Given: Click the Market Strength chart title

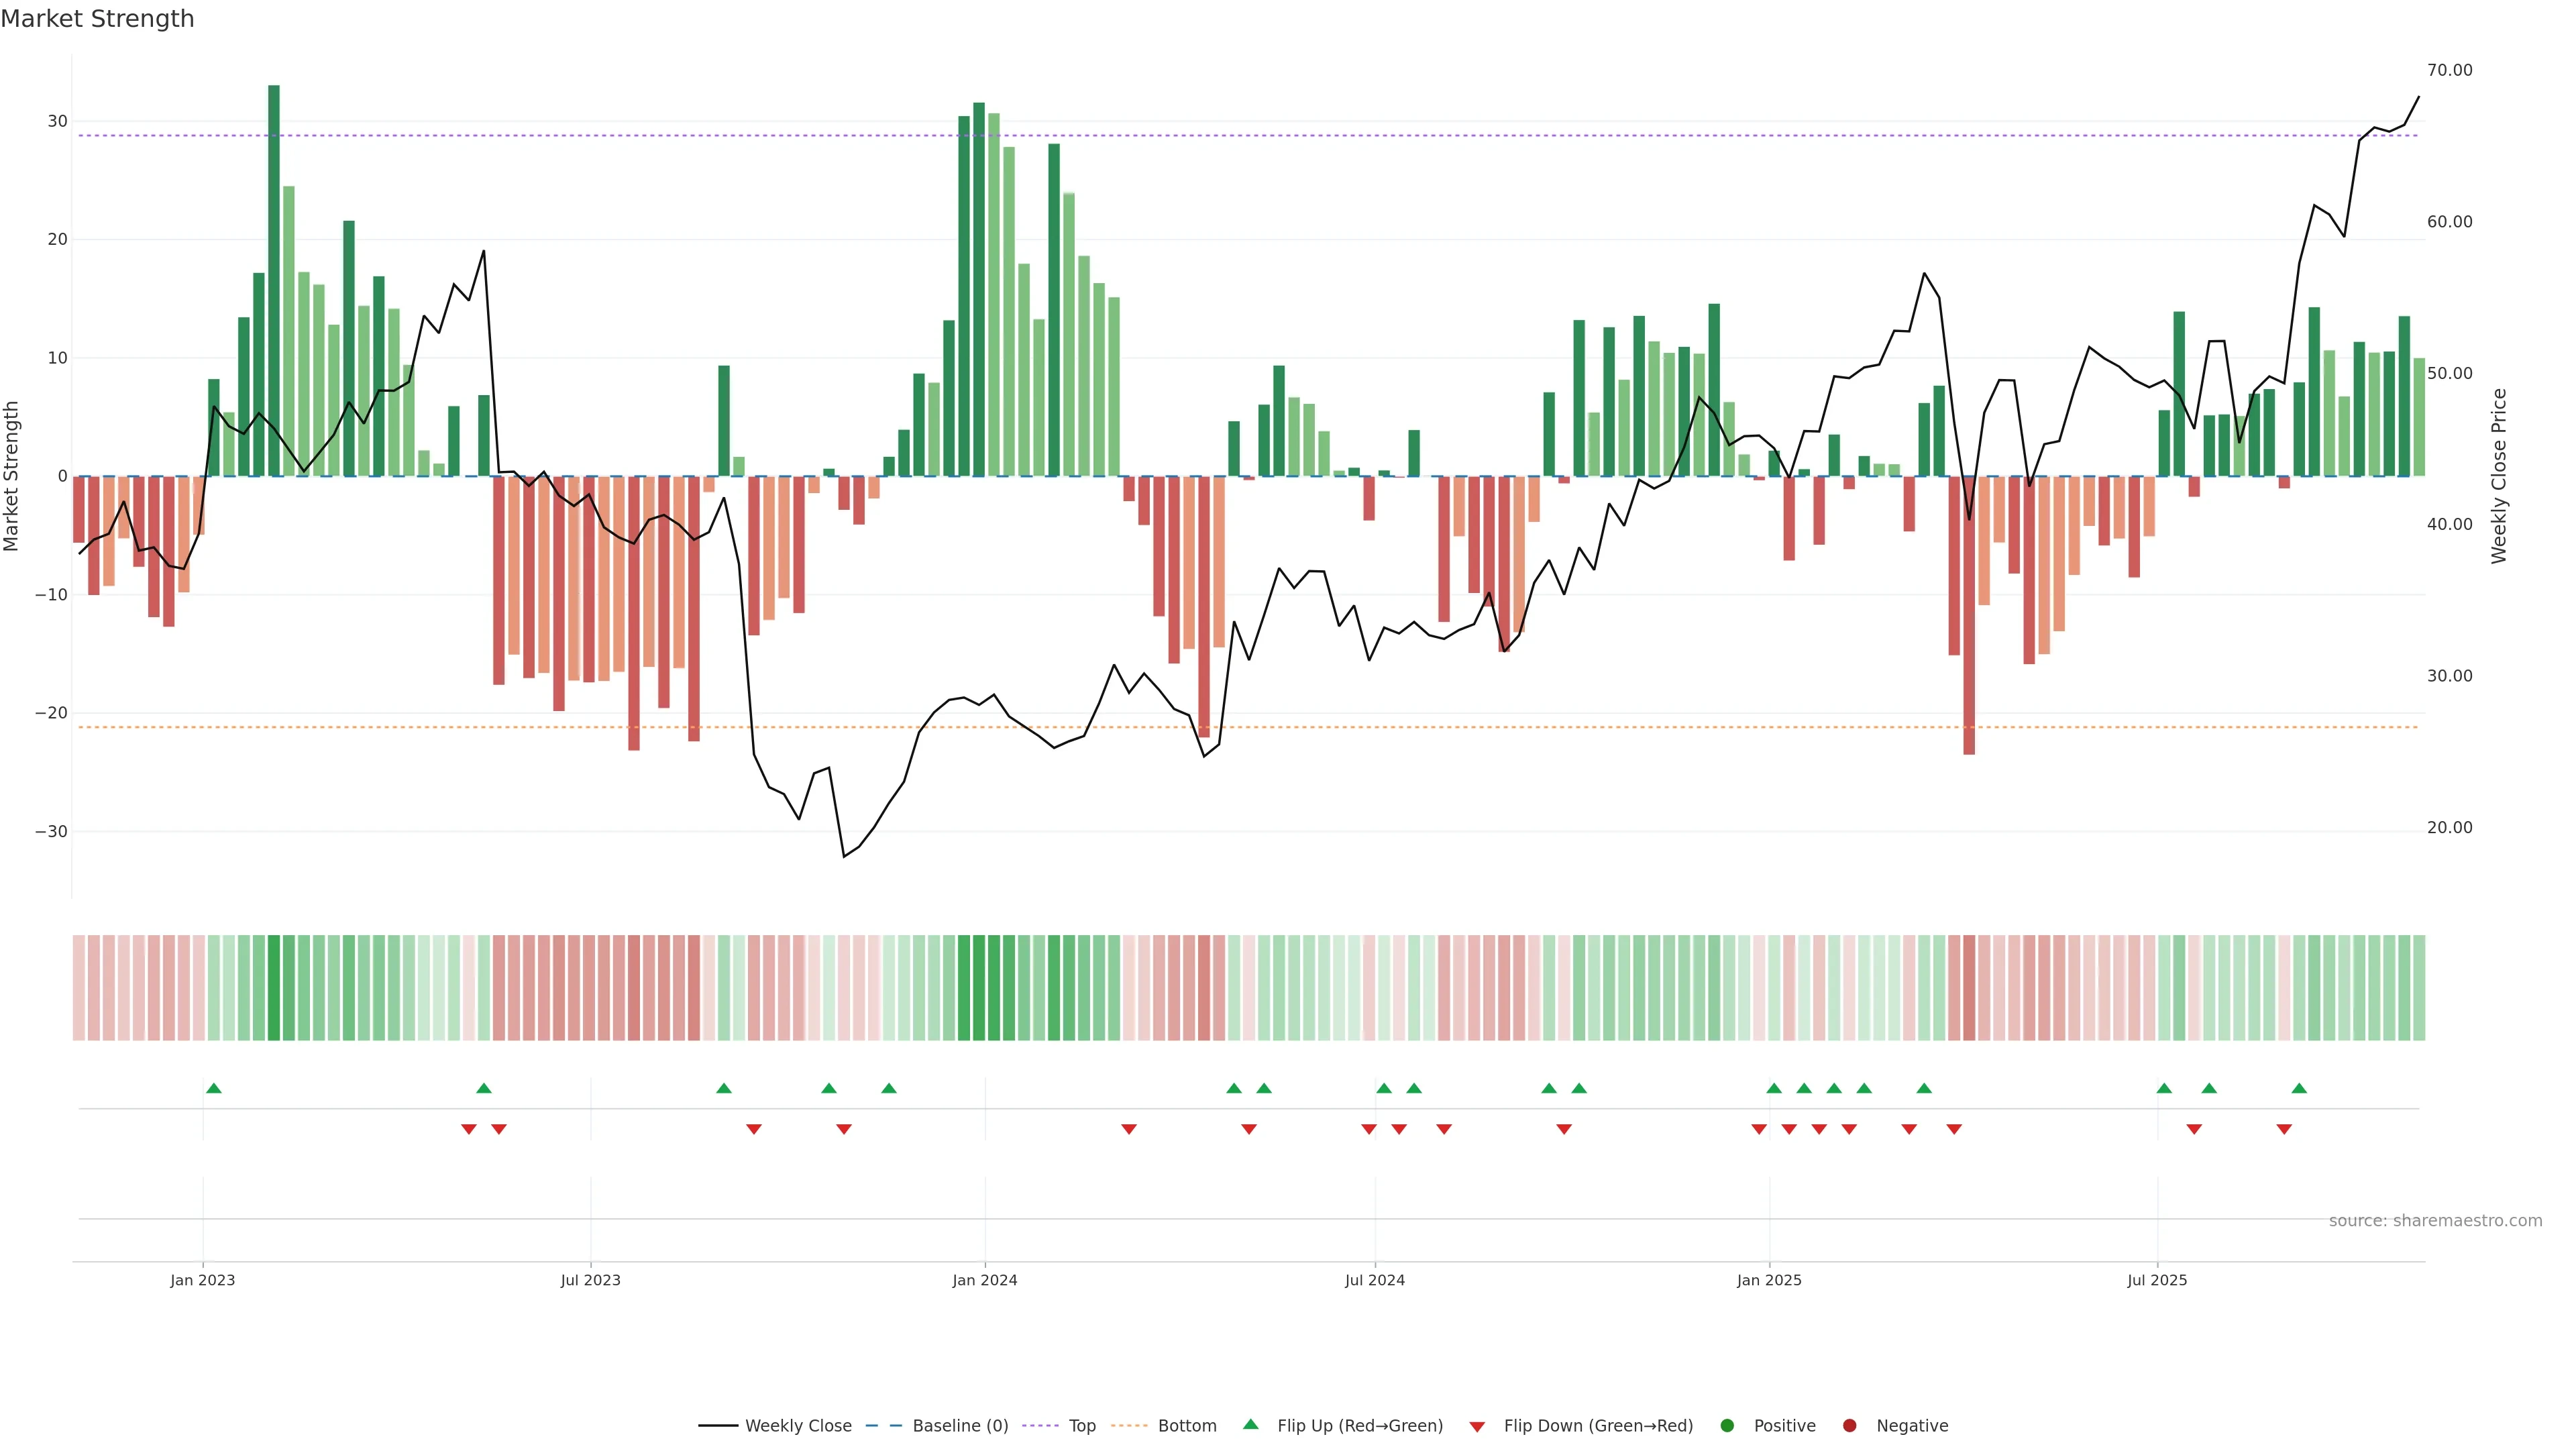Looking at the screenshot, I should 97,19.
